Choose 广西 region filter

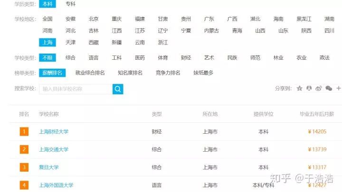coord(232,19)
